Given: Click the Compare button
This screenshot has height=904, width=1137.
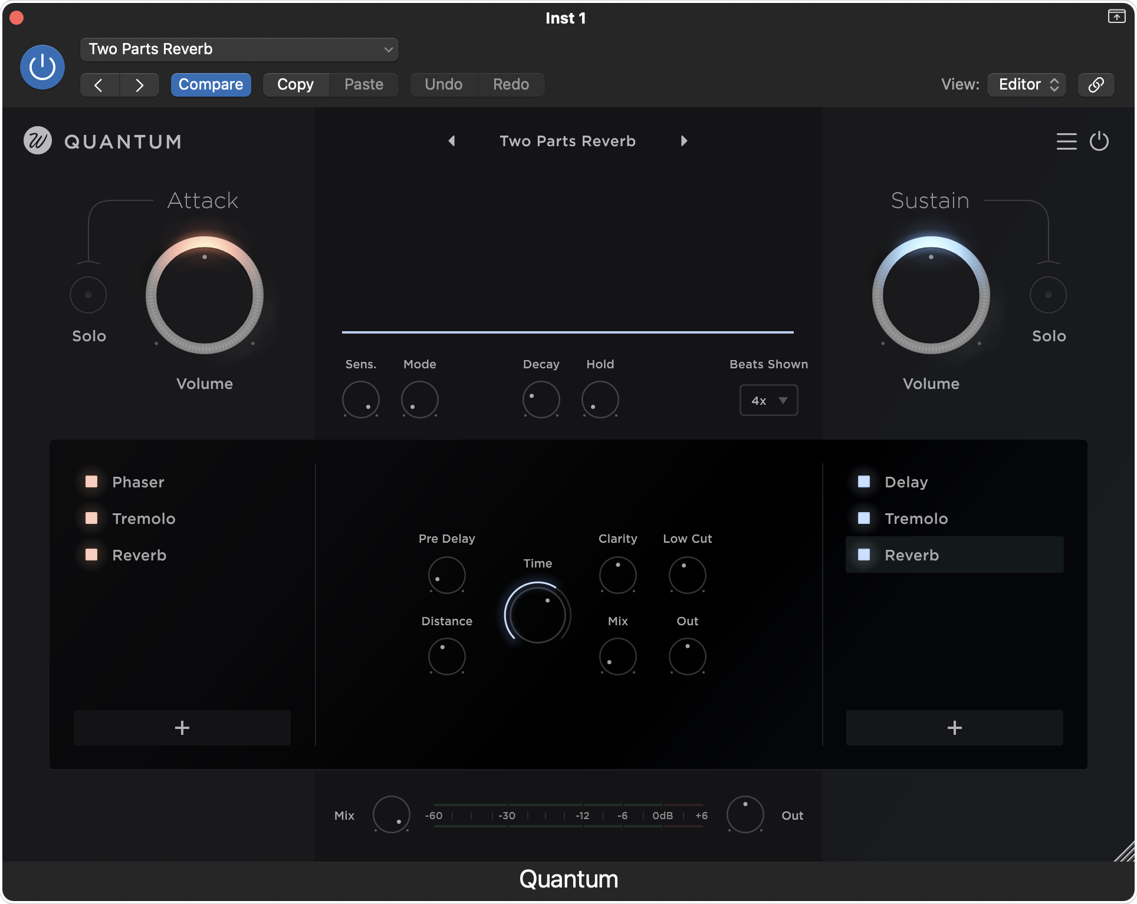Looking at the screenshot, I should point(211,84).
